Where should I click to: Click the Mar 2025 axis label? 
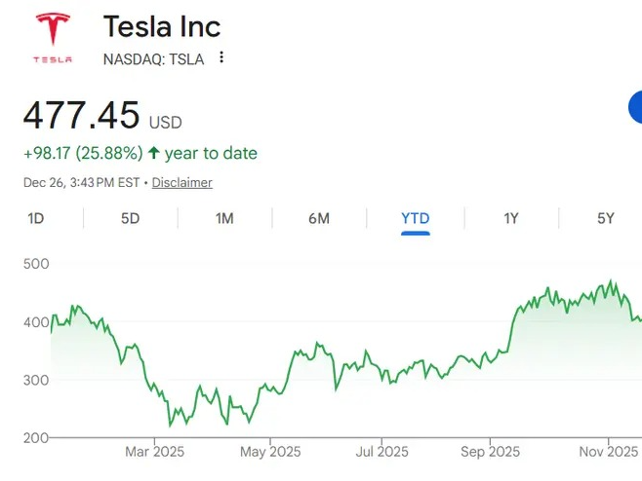(x=155, y=452)
